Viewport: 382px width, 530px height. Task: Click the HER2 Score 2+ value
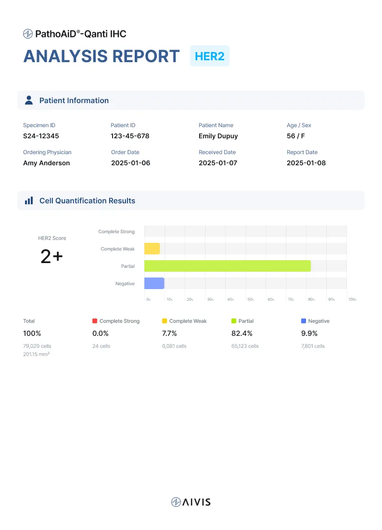[51, 257]
